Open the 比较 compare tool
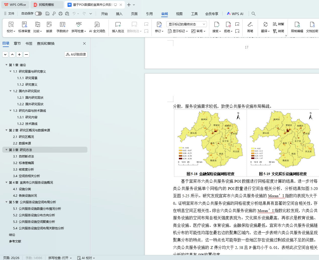Viewport: 319px width, 260px height. click(38, 27)
